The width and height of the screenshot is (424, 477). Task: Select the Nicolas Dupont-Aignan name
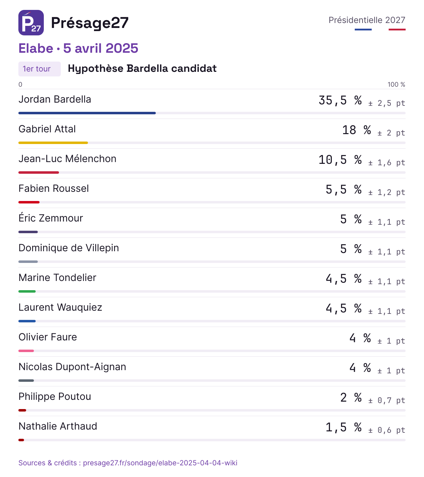click(x=72, y=367)
